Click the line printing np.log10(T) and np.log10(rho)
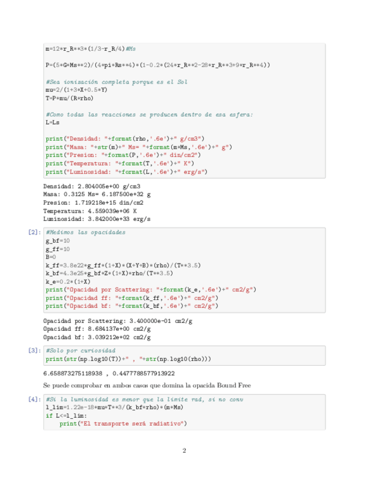 tap(128, 359)
